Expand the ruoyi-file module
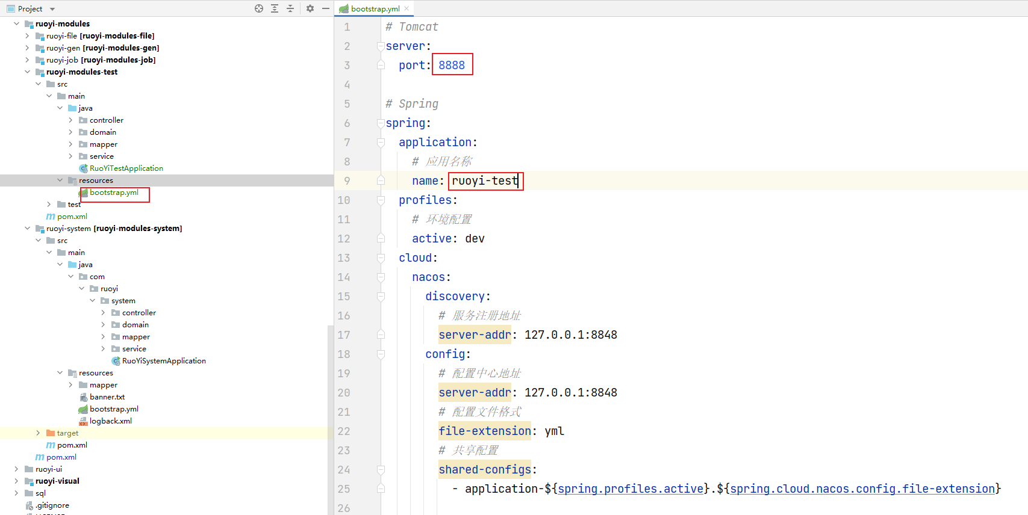This screenshot has width=1028, height=515. [x=27, y=35]
